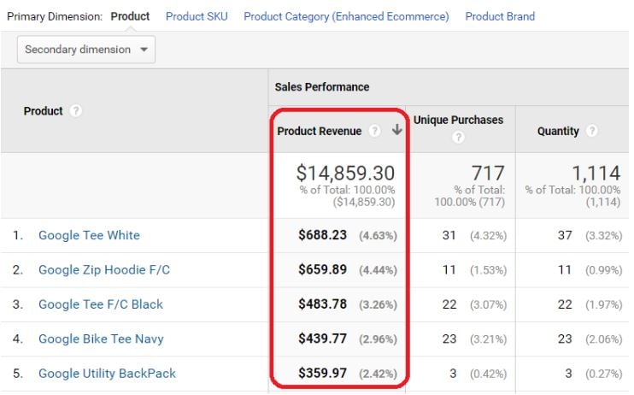Click total quantity 1,114 value
The image size is (634, 395).
[x=596, y=174]
